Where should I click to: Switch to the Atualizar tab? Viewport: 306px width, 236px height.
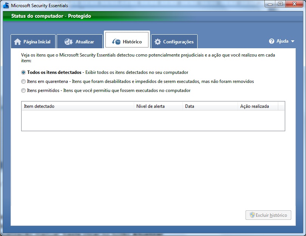click(x=80, y=41)
